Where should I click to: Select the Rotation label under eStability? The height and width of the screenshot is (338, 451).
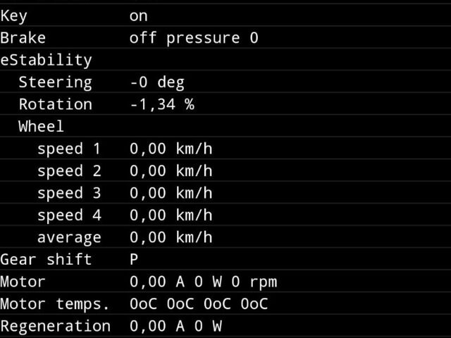(x=55, y=105)
